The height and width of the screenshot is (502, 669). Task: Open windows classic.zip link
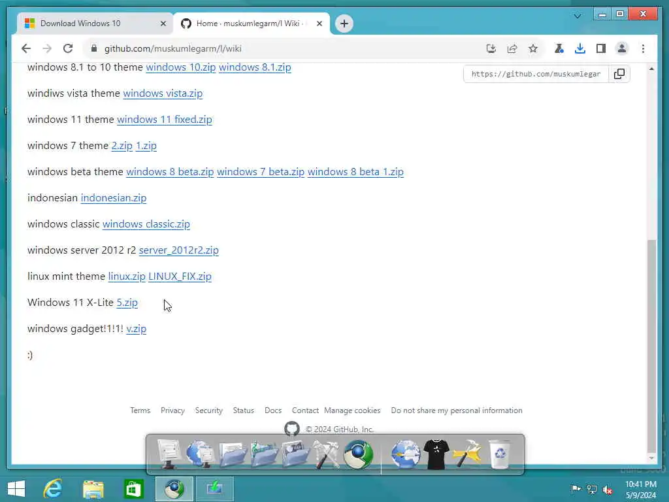click(146, 224)
